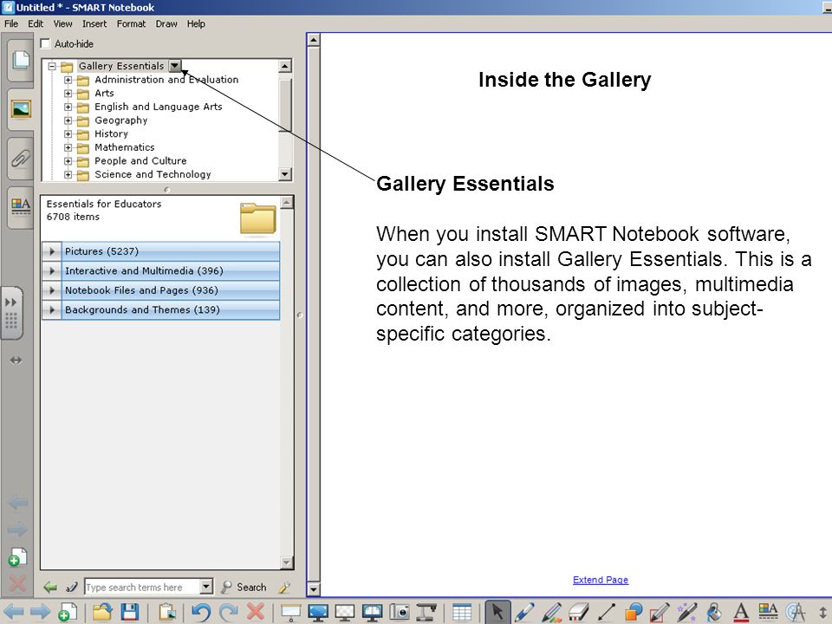This screenshot has height=624, width=832.
Task: Open the View menu
Action: click(62, 24)
